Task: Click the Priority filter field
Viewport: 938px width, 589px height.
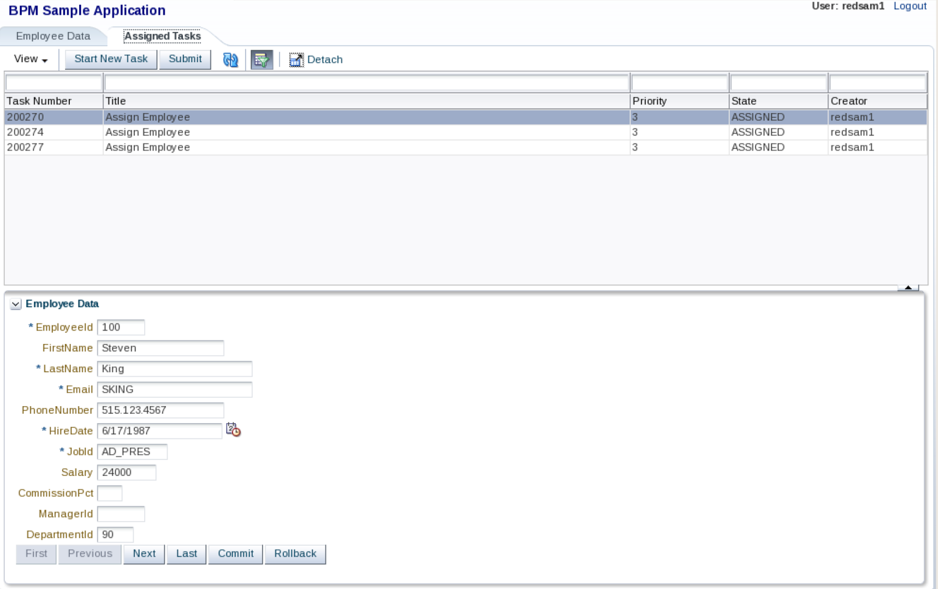Action: click(680, 83)
